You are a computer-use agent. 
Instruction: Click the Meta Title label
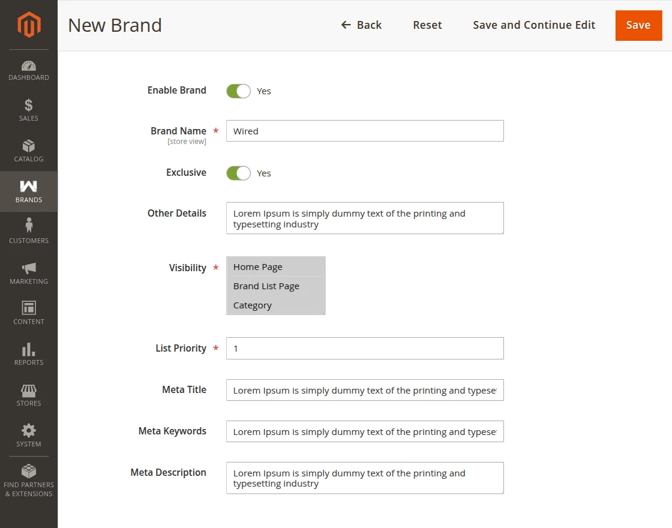point(184,389)
